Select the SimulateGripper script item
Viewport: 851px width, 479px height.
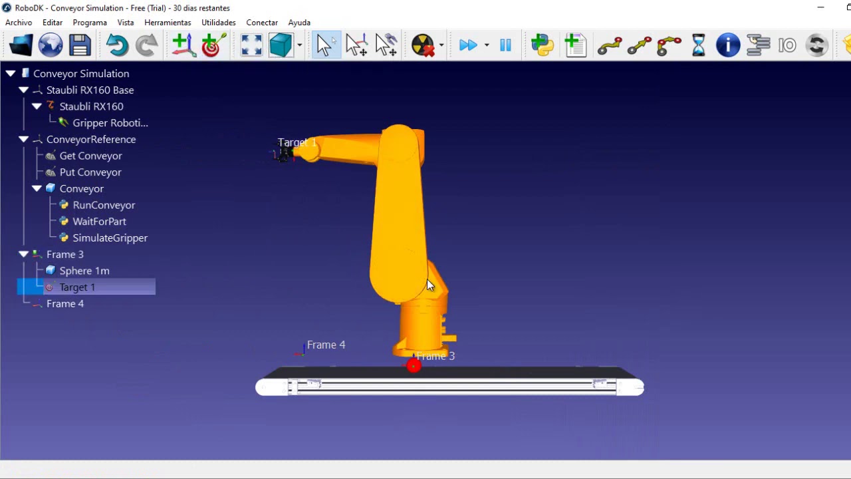pyautogui.click(x=110, y=238)
